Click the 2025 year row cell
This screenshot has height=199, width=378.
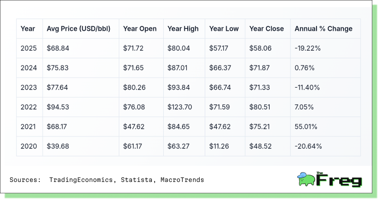point(29,48)
